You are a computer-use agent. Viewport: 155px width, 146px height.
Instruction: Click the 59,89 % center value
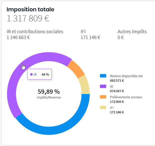[x=49, y=91]
